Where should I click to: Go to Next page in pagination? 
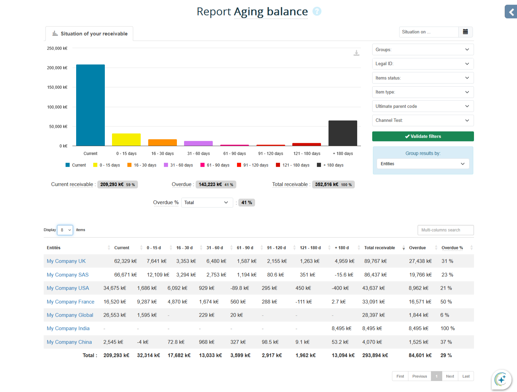[450, 376]
